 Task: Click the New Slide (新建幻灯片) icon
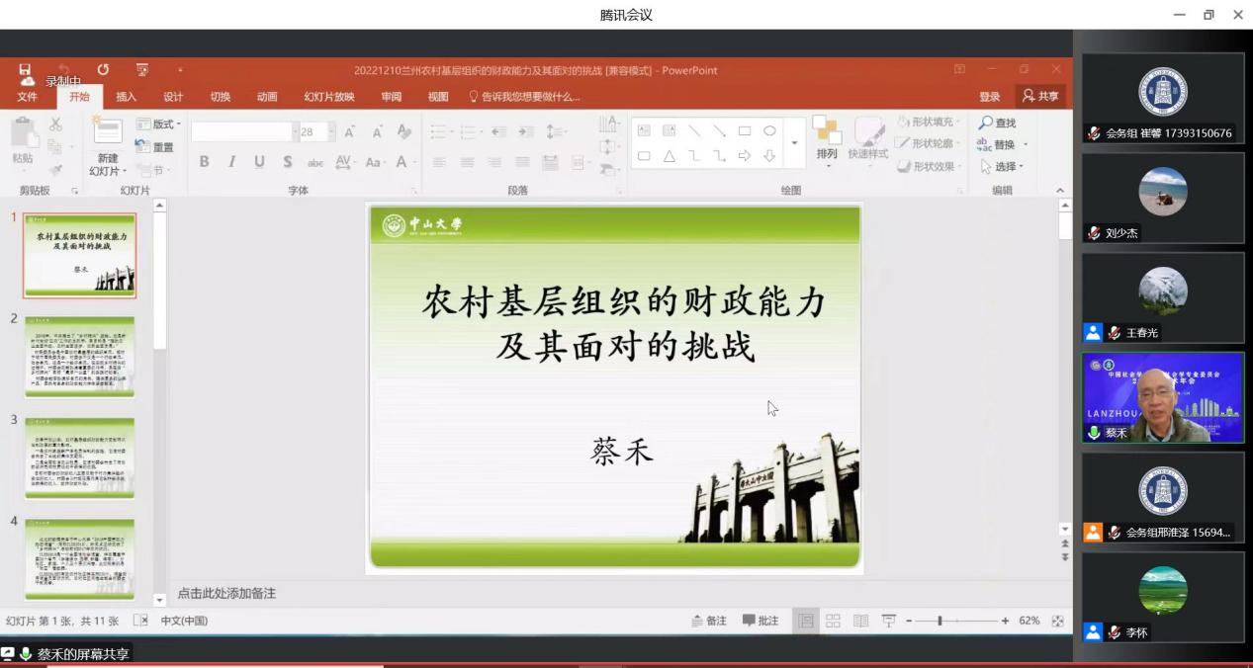point(107,134)
